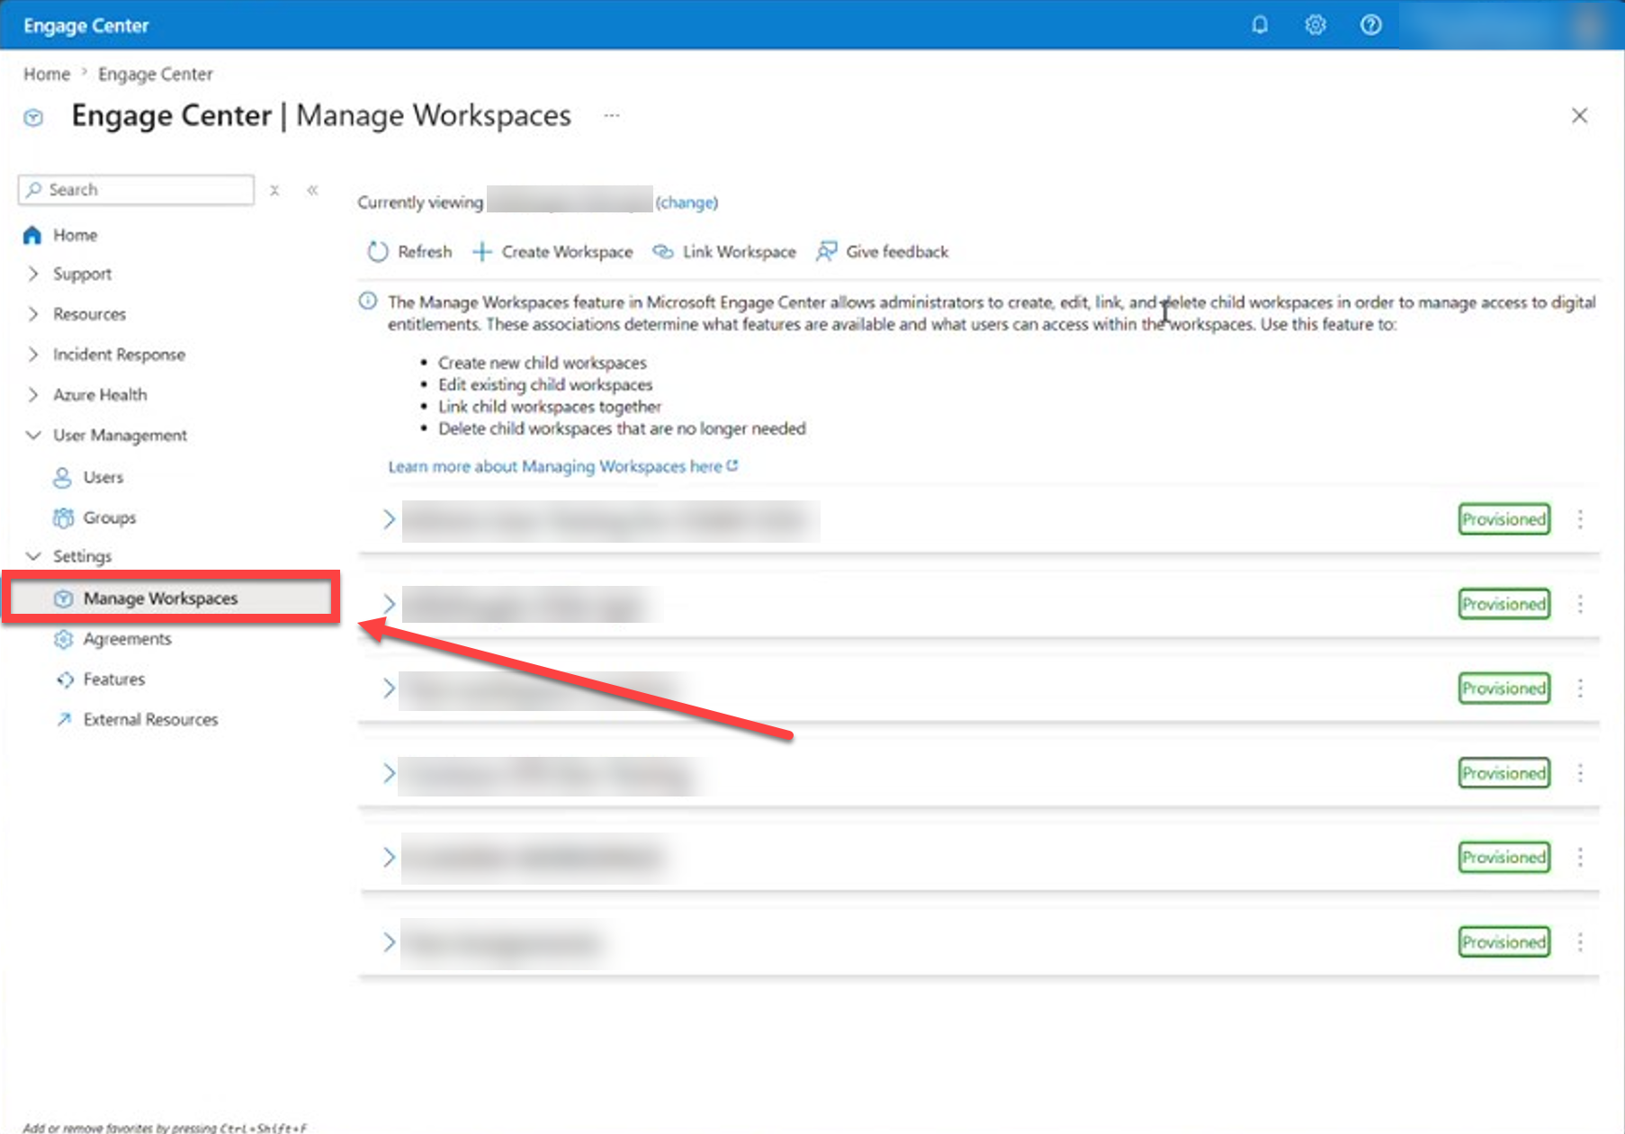This screenshot has height=1134, width=1625.
Task: Click the (change) link
Action: pyautogui.click(x=687, y=202)
